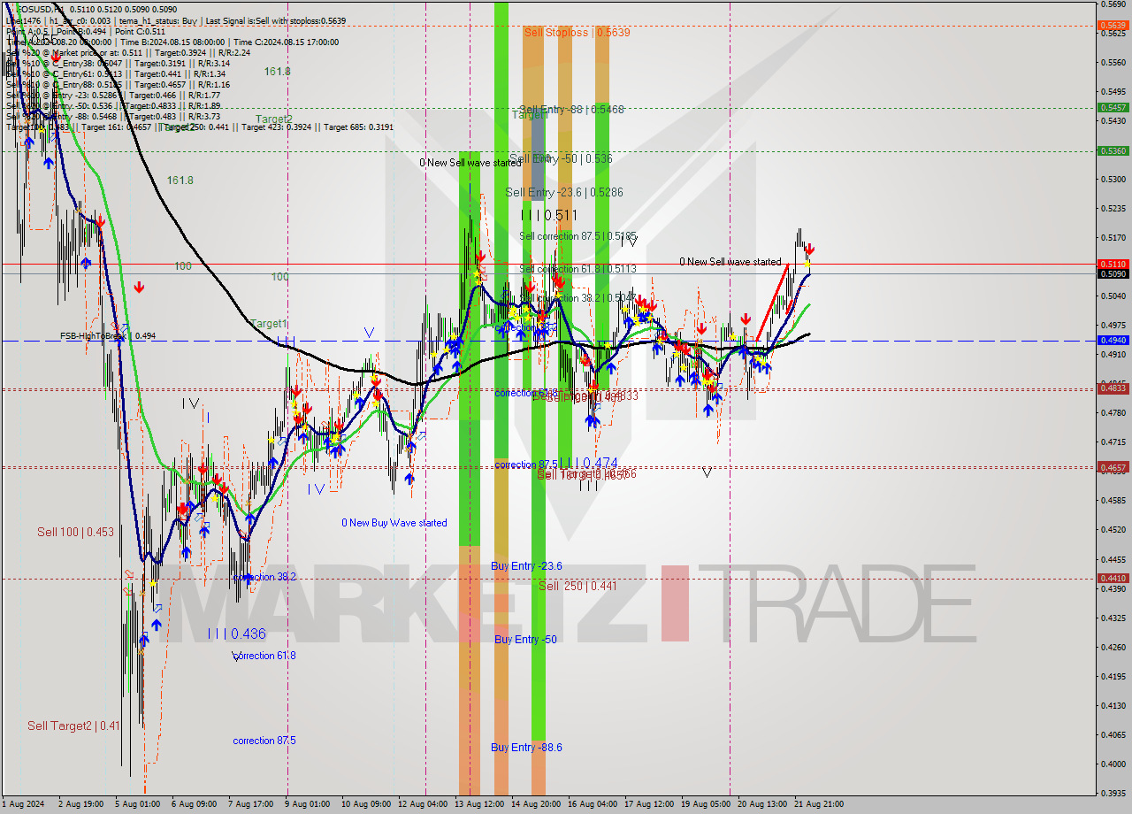Click the green 0.5360 price tag

[x=1113, y=150]
